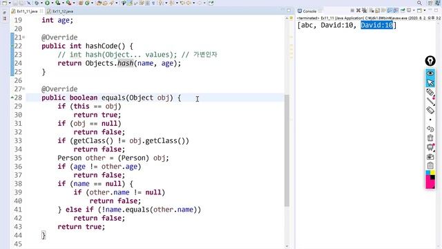Click the Open Type icon in toolbar
The width and height of the screenshot is (442, 249).
99,3
